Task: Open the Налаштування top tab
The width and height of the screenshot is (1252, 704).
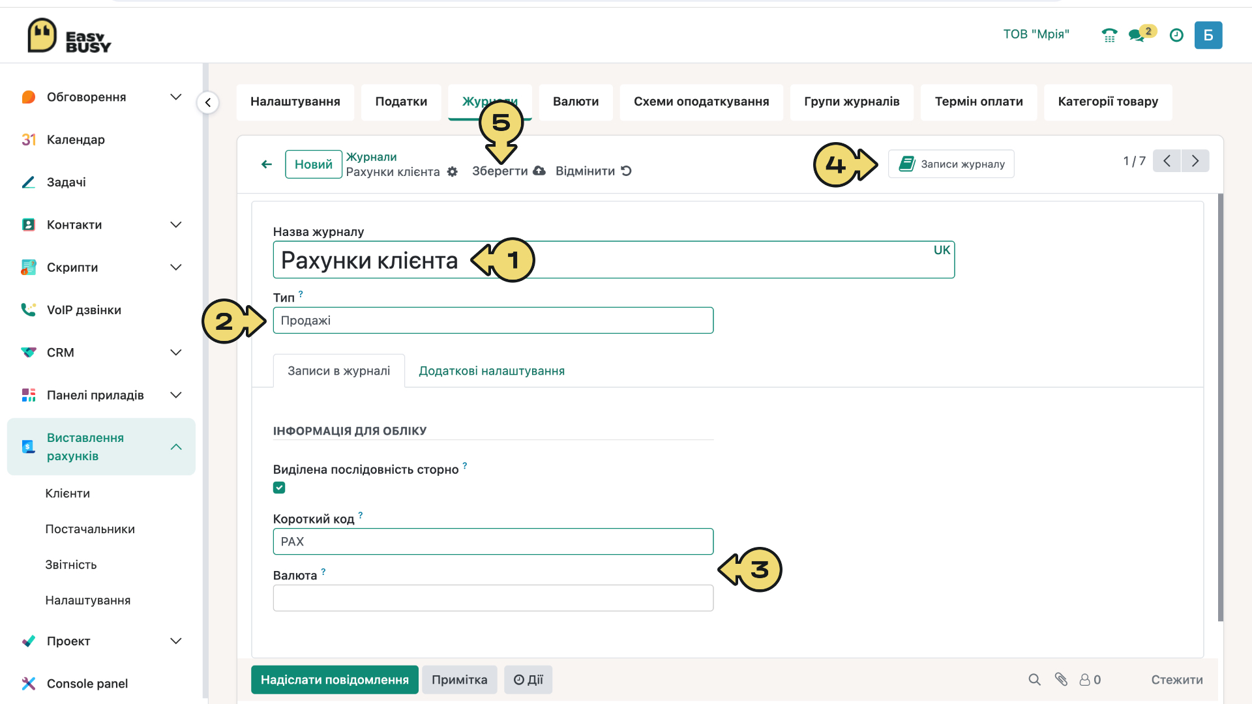Action: pos(295,102)
